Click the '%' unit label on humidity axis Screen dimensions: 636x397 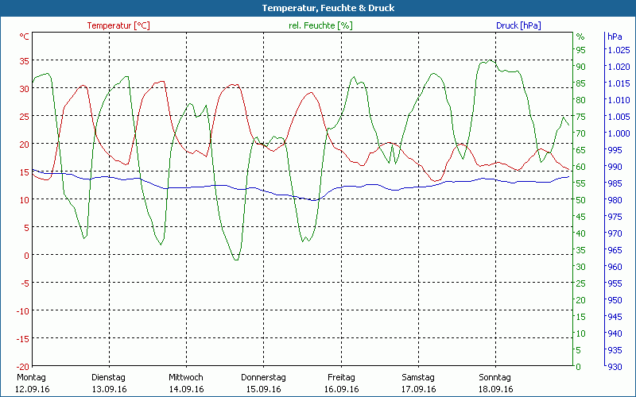pos(580,37)
